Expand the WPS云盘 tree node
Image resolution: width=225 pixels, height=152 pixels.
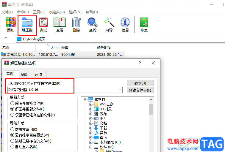90,104
